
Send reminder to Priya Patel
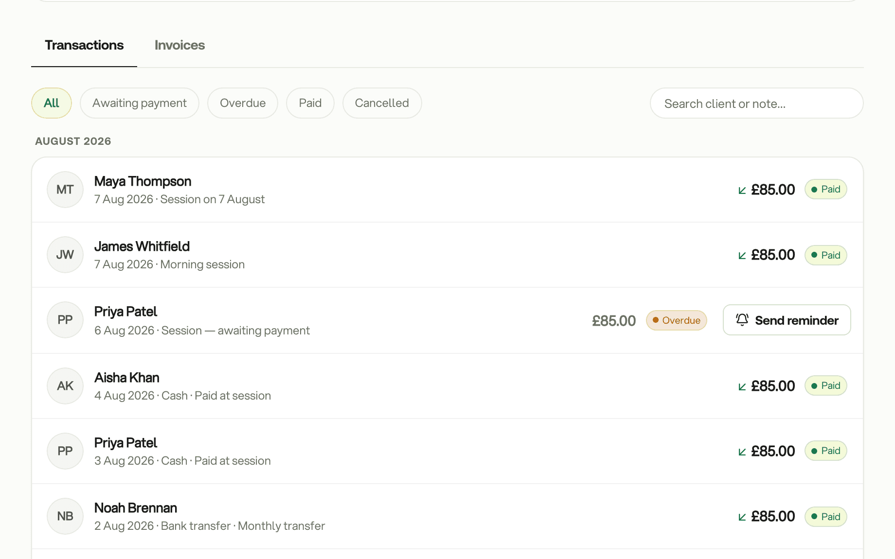[787, 320]
